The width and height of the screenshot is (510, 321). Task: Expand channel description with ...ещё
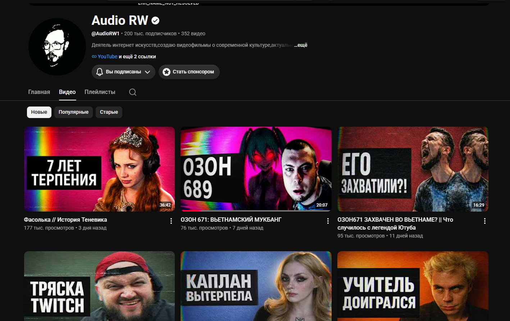click(301, 45)
